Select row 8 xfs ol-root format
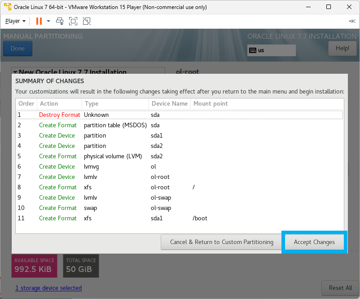 (180, 187)
